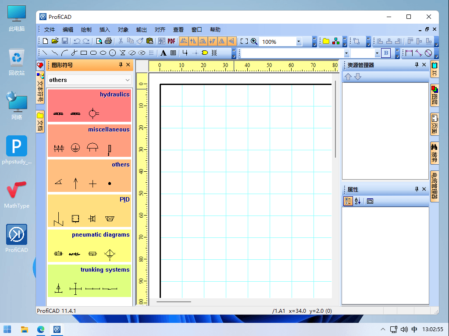This screenshot has width=449, height=336.
Task: Create a new document with the blank page icon
Action: point(45,41)
